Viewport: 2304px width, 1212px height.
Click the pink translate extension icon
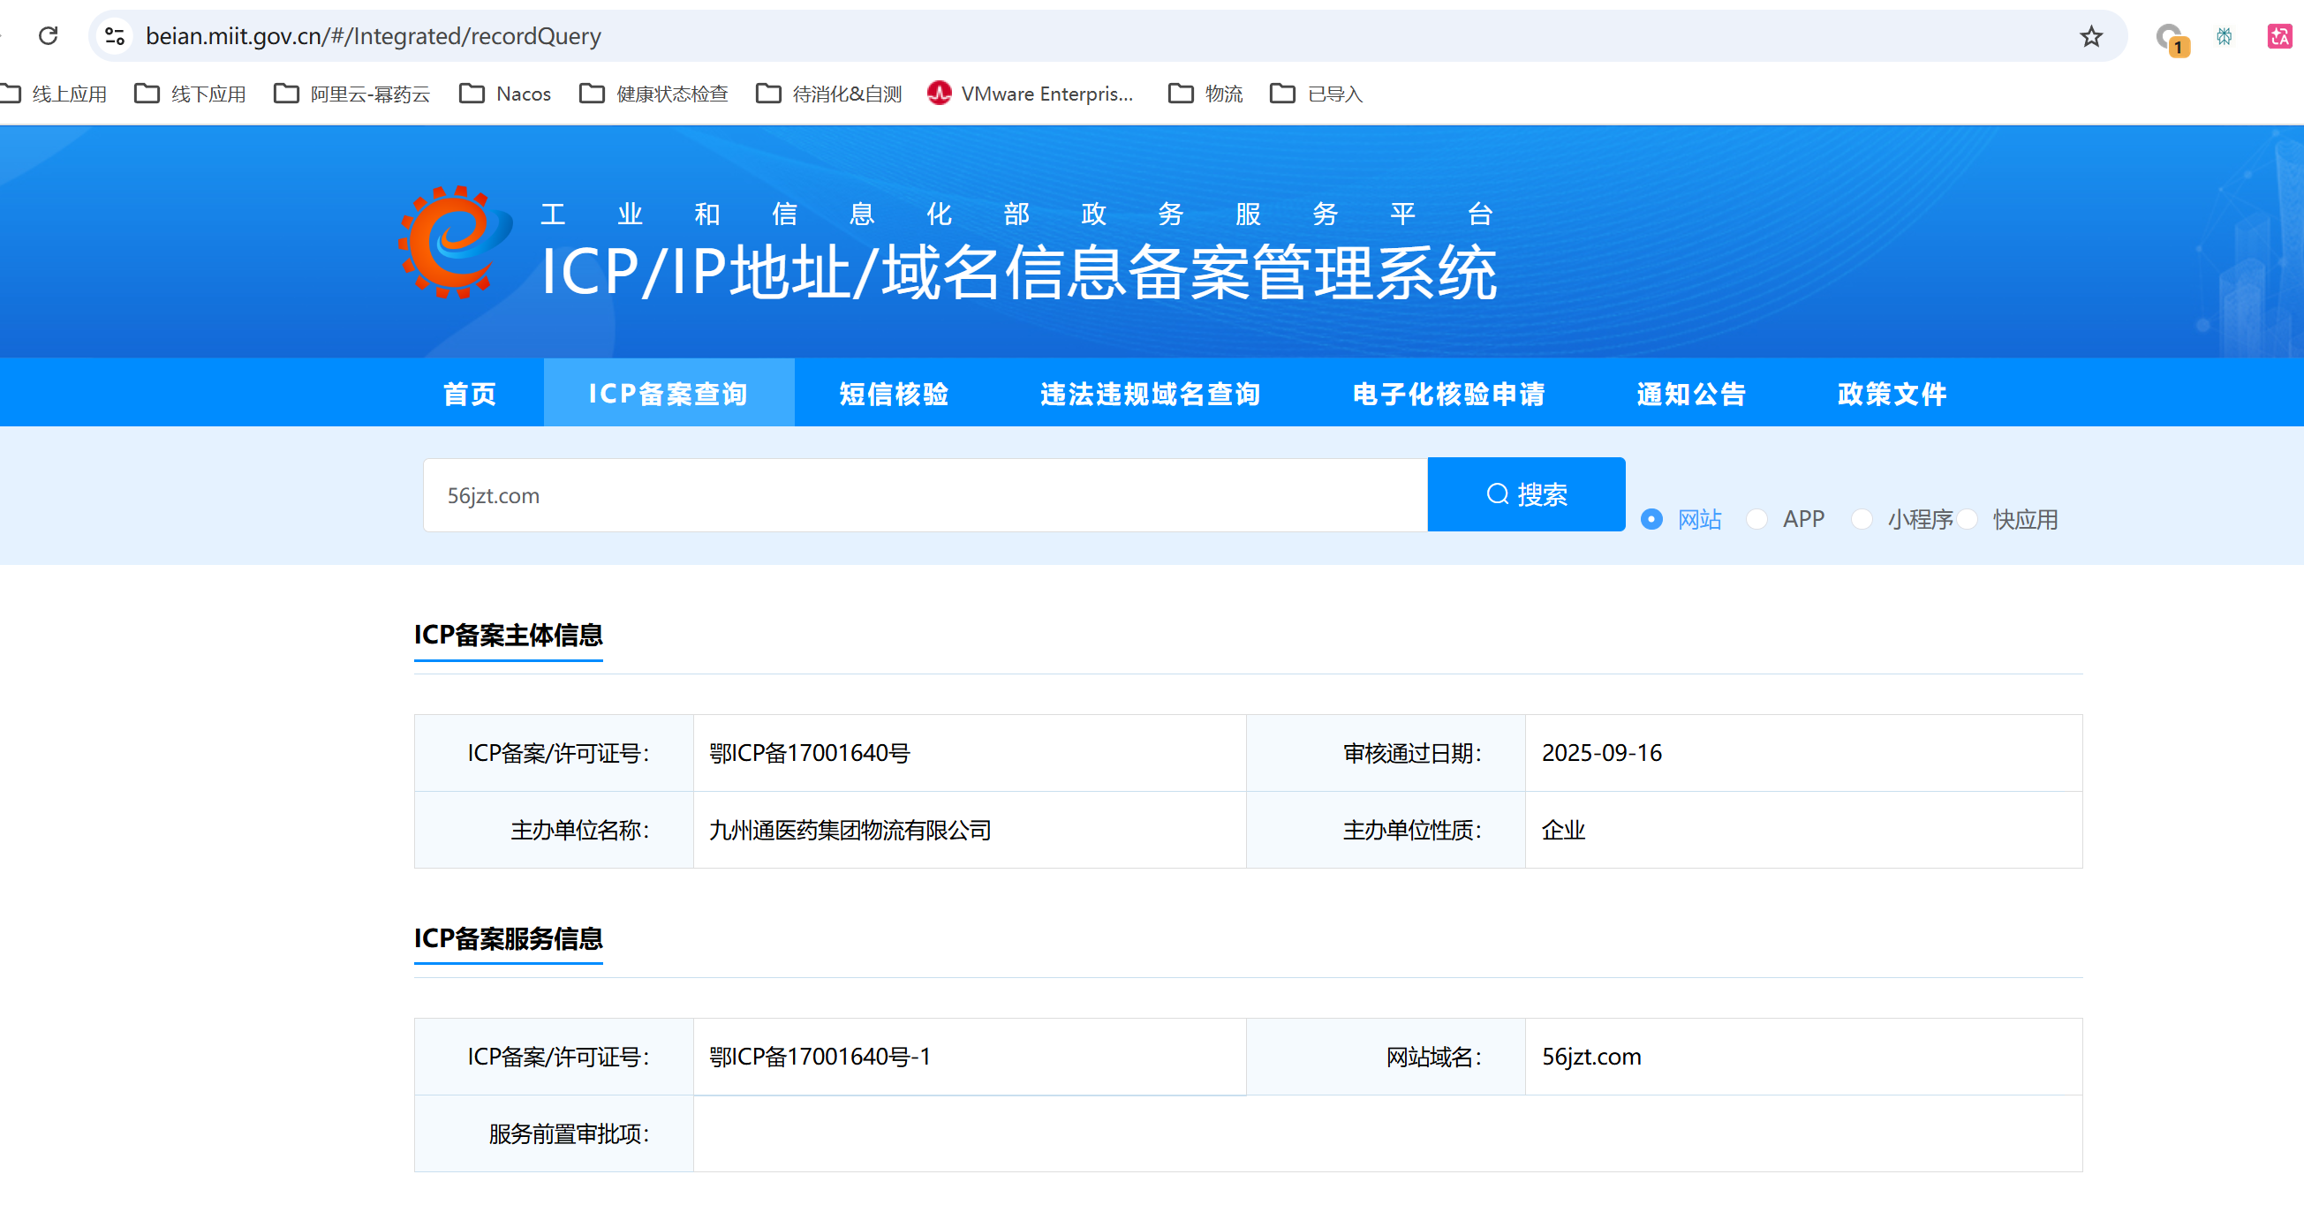tap(2279, 37)
